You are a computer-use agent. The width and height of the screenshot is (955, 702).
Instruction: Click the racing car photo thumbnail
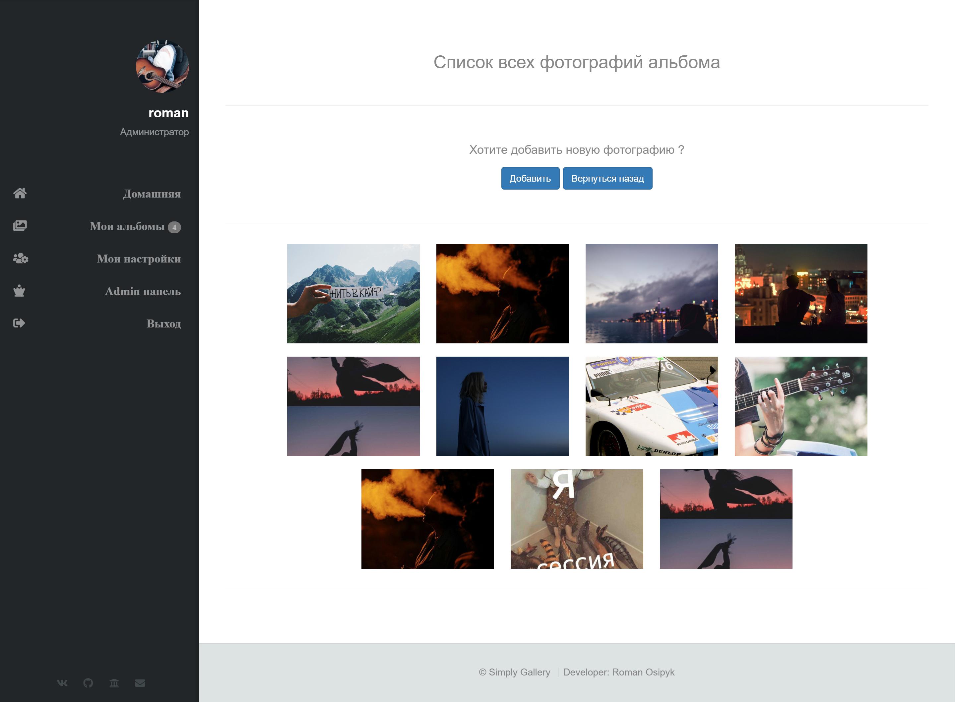[652, 405]
